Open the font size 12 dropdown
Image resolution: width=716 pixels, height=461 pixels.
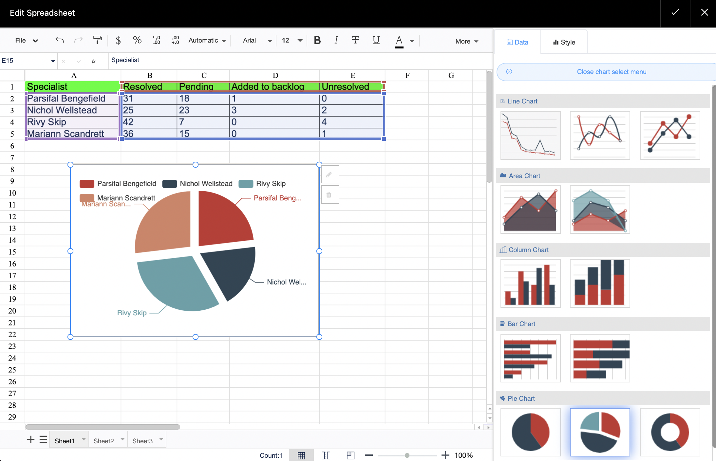(x=292, y=41)
